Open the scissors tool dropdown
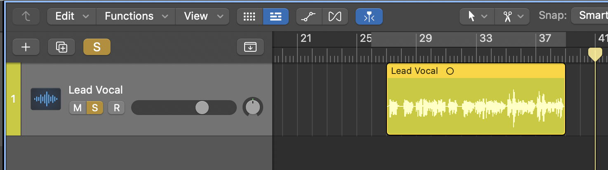This screenshot has height=170, width=608. coord(513,16)
